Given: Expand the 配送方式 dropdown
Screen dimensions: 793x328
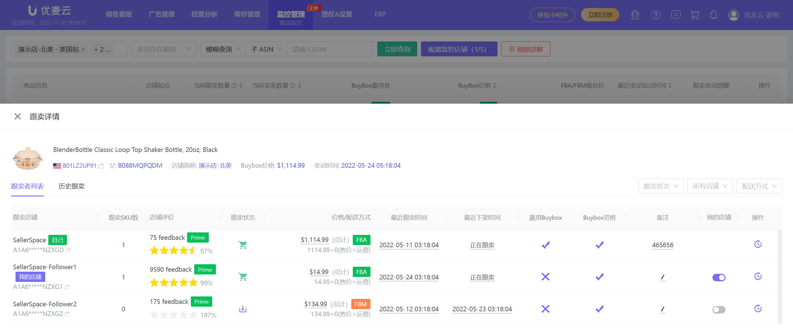Looking at the screenshot, I should pos(759,186).
